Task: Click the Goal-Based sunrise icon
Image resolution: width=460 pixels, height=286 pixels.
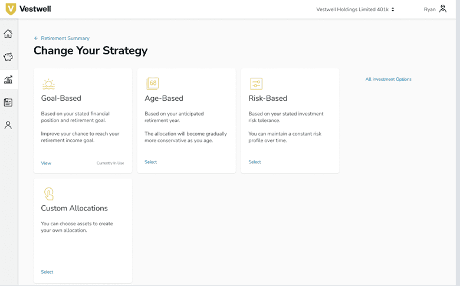Action: tap(48, 84)
